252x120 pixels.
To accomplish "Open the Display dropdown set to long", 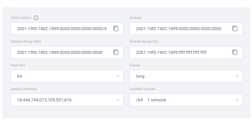I will (186, 76).
